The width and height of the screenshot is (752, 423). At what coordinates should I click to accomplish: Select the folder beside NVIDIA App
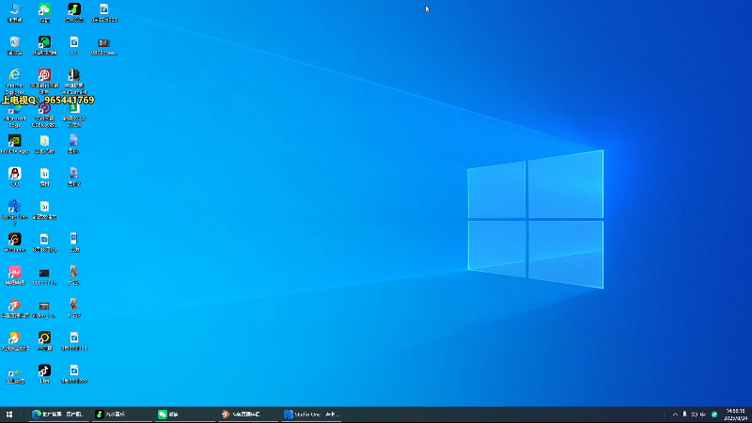coord(44,145)
